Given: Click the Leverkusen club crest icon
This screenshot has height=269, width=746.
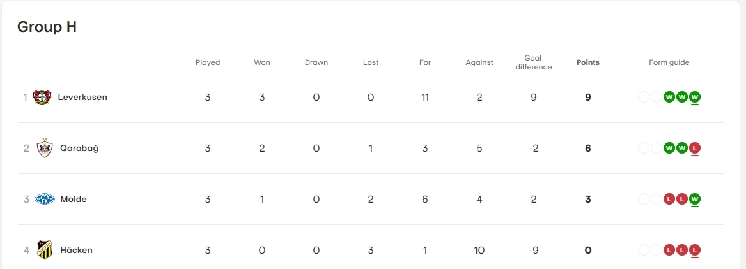Looking at the screenshot, I should (42, 98).
